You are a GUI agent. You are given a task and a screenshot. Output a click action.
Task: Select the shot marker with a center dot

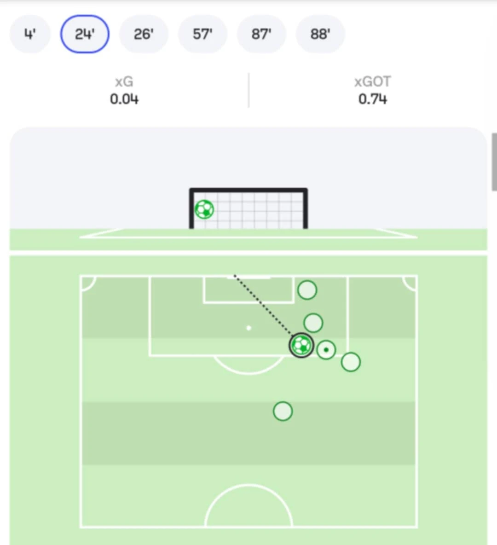[326, 350]
